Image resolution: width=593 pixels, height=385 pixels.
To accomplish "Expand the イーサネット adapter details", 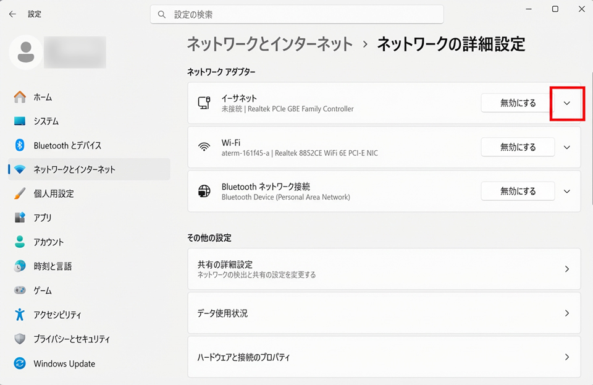I will point(567,103).
